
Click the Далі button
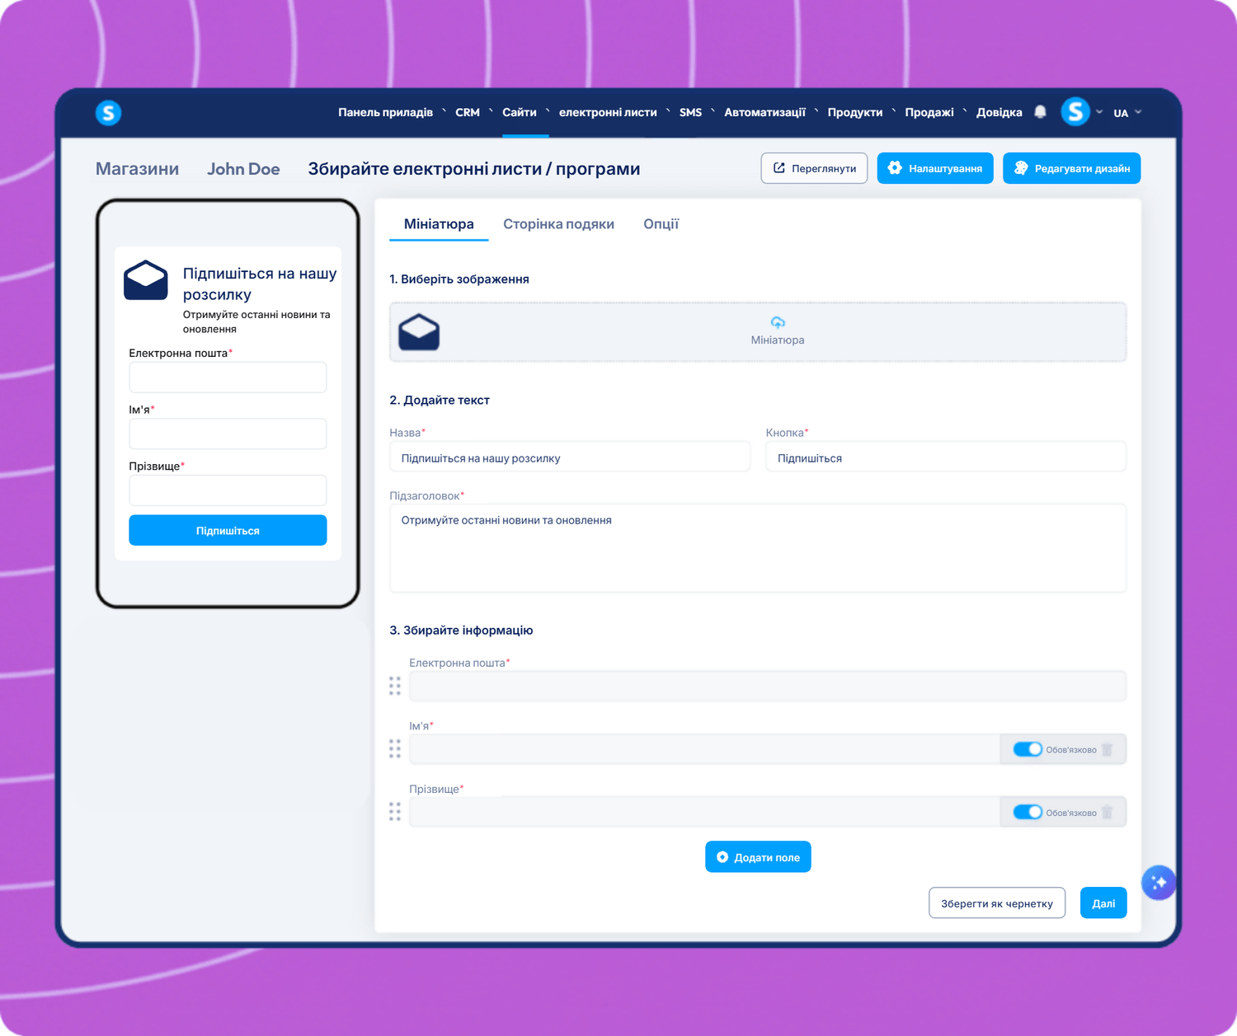[x=1103, y=903]
